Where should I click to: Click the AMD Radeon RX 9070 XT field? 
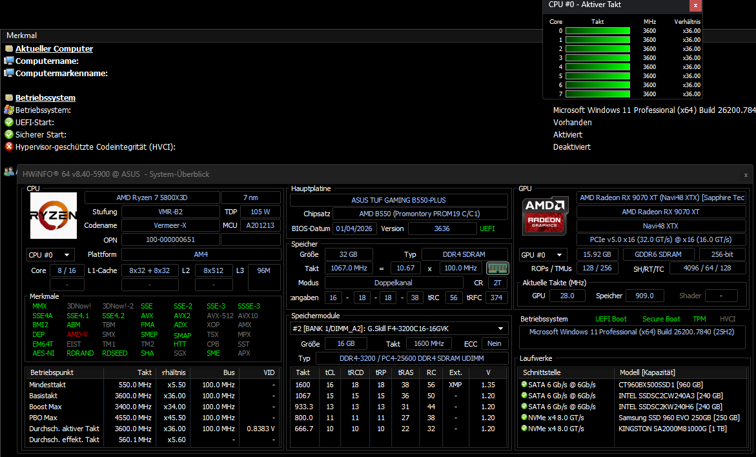[660, 212]
